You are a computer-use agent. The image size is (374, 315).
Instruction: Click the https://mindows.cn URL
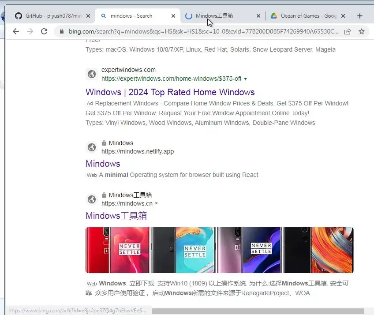coord(127,203)
